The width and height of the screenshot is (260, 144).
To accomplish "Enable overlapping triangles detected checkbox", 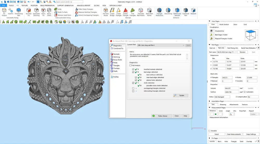I will 133,88.
